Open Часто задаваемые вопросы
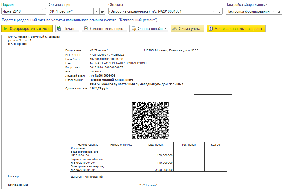The image size is (283, 189). click(x=236, y=28)
